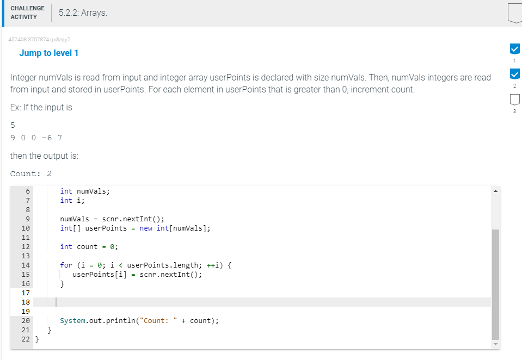Open the Jump to level 1 link
This screenshot has width=522, height=360.
[48, 53]
